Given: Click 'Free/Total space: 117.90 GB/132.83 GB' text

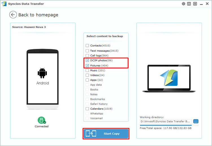Looking at the screenshot, I should [x=166, y=128].
